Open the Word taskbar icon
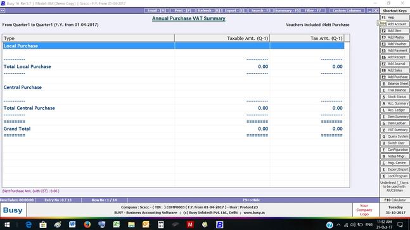Screen dimensions: 410x230 (72, 224)
